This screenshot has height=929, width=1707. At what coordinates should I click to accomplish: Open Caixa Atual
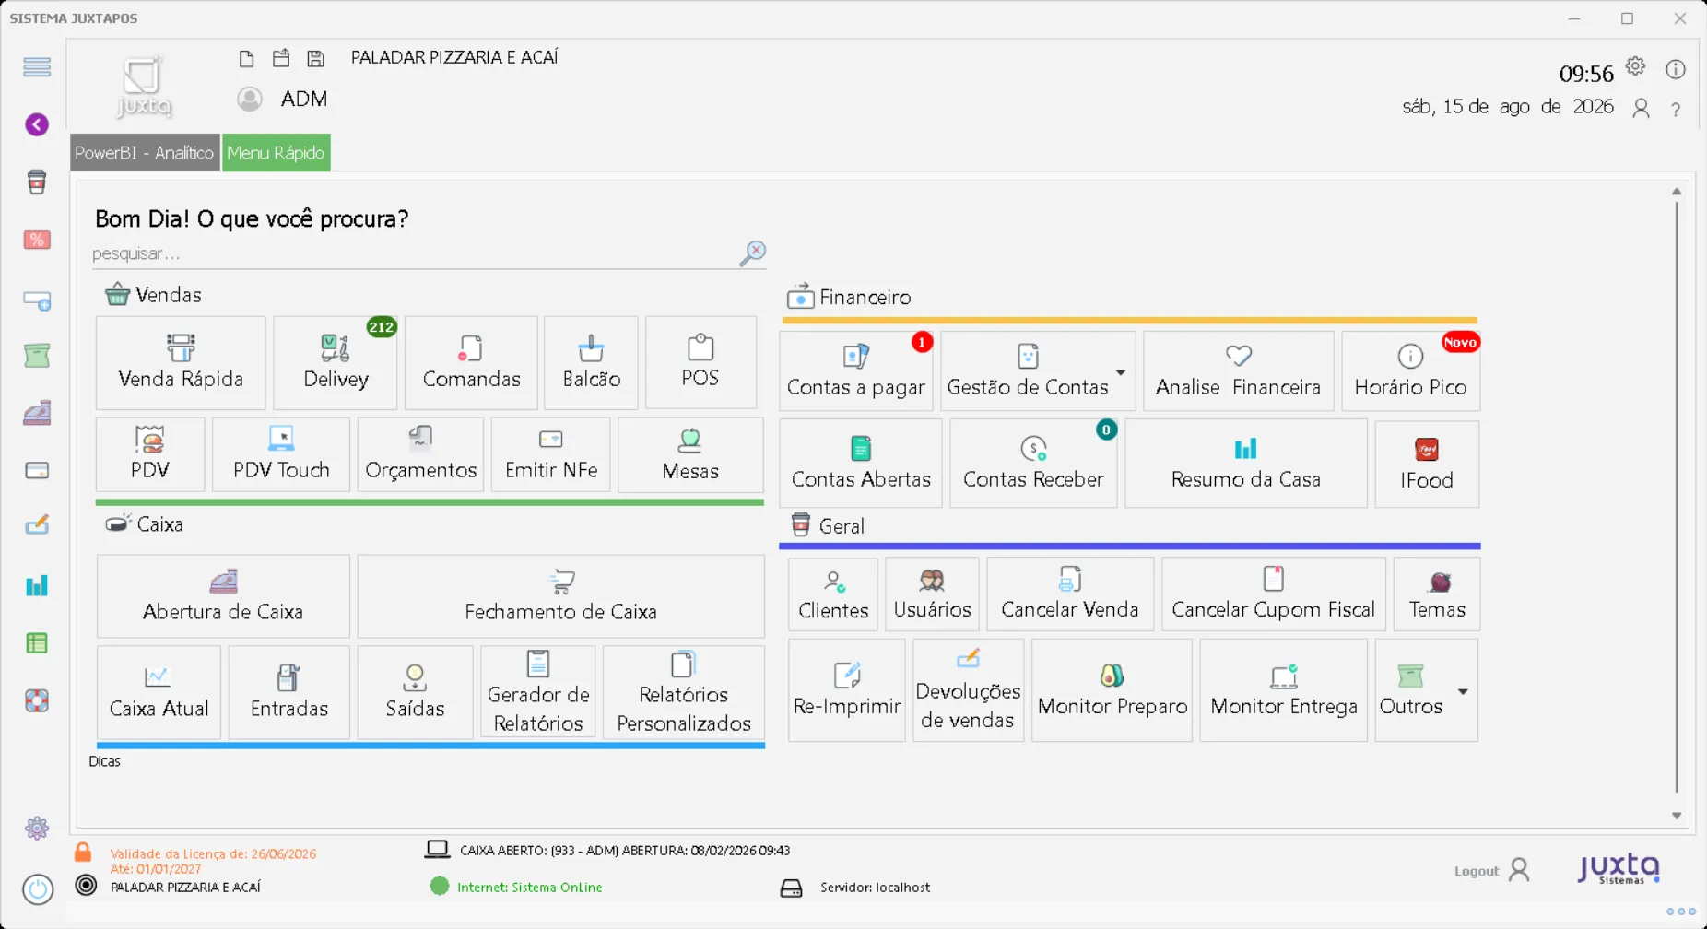(x=159, y=692)
